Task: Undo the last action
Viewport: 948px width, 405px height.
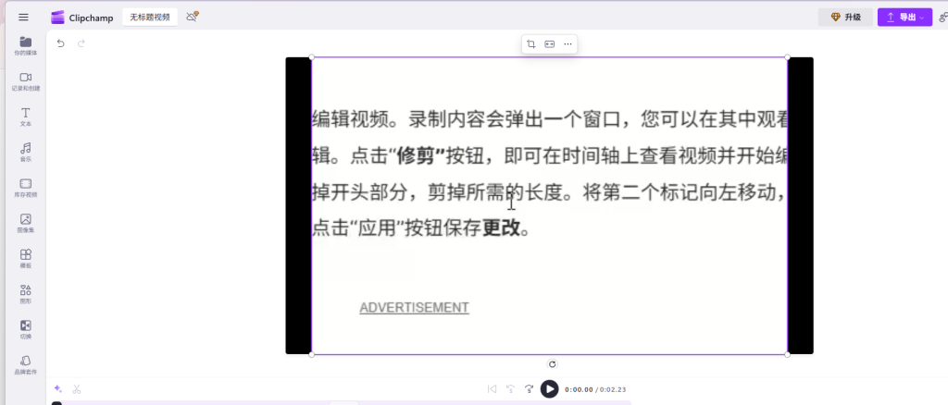Action: (60, 43)
